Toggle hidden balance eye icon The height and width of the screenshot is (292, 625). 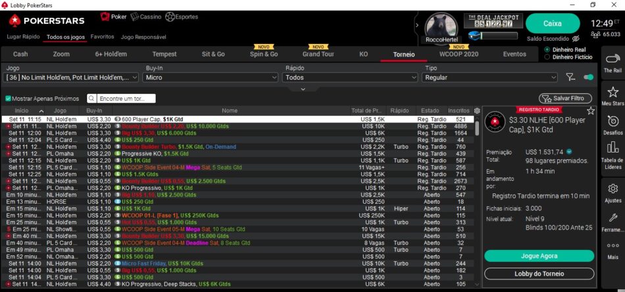(576, 39)
